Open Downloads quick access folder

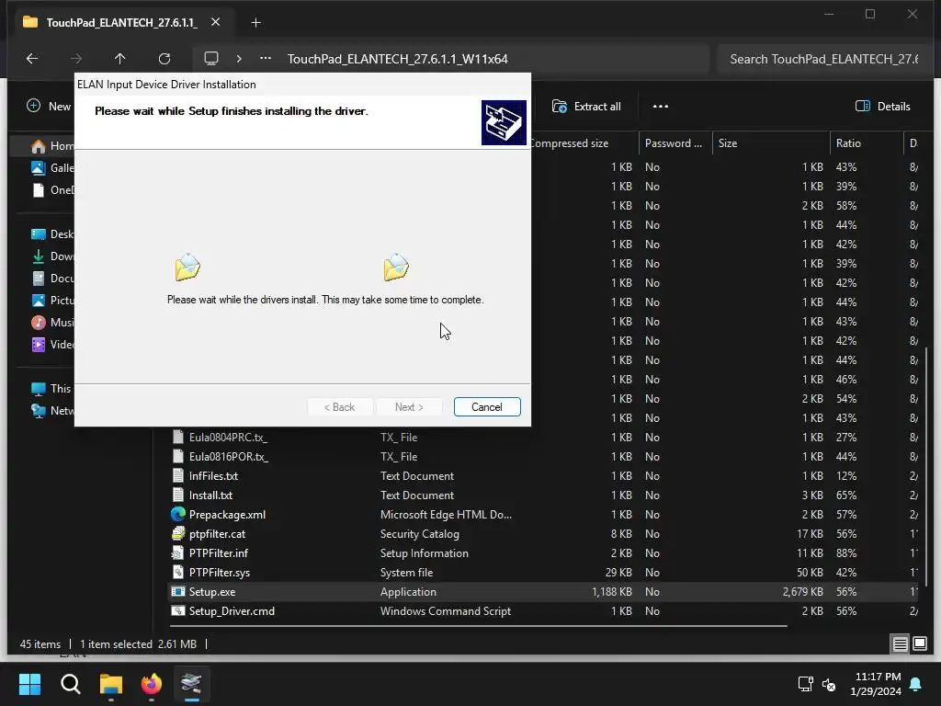[52, 256]
